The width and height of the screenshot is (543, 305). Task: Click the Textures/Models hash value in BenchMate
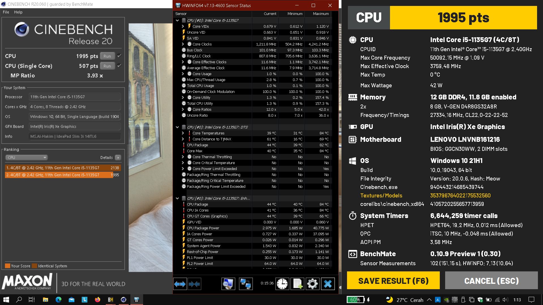(460, 195)
